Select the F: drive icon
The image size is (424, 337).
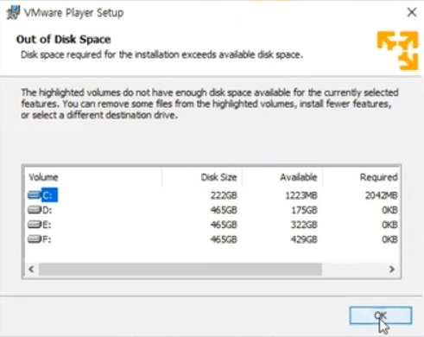point(35,239)
